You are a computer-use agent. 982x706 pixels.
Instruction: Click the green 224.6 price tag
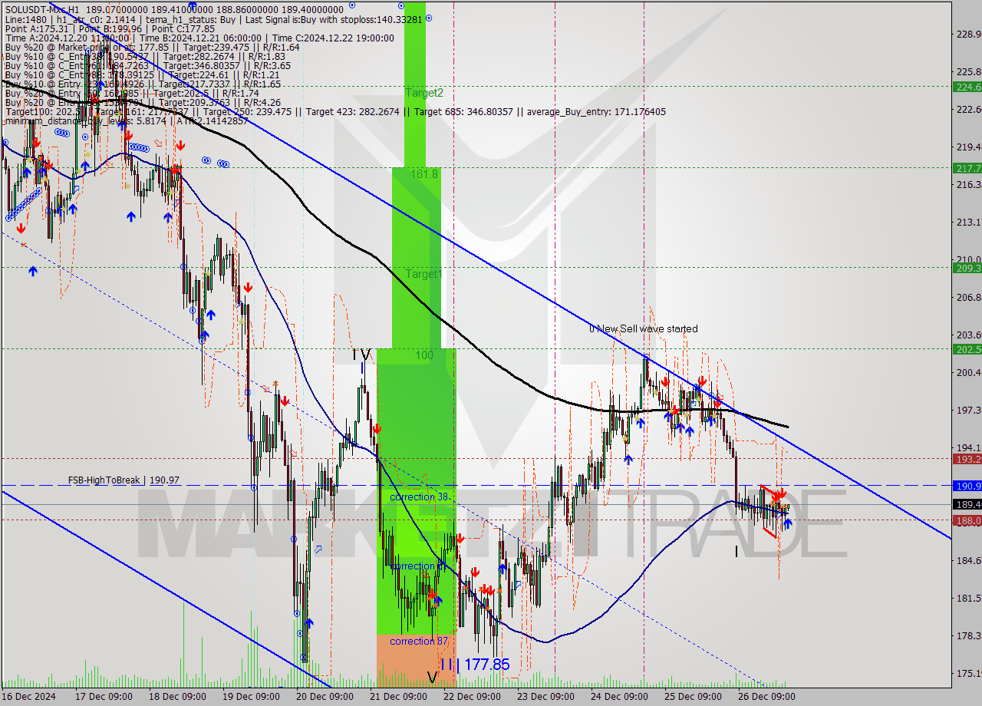967,87
